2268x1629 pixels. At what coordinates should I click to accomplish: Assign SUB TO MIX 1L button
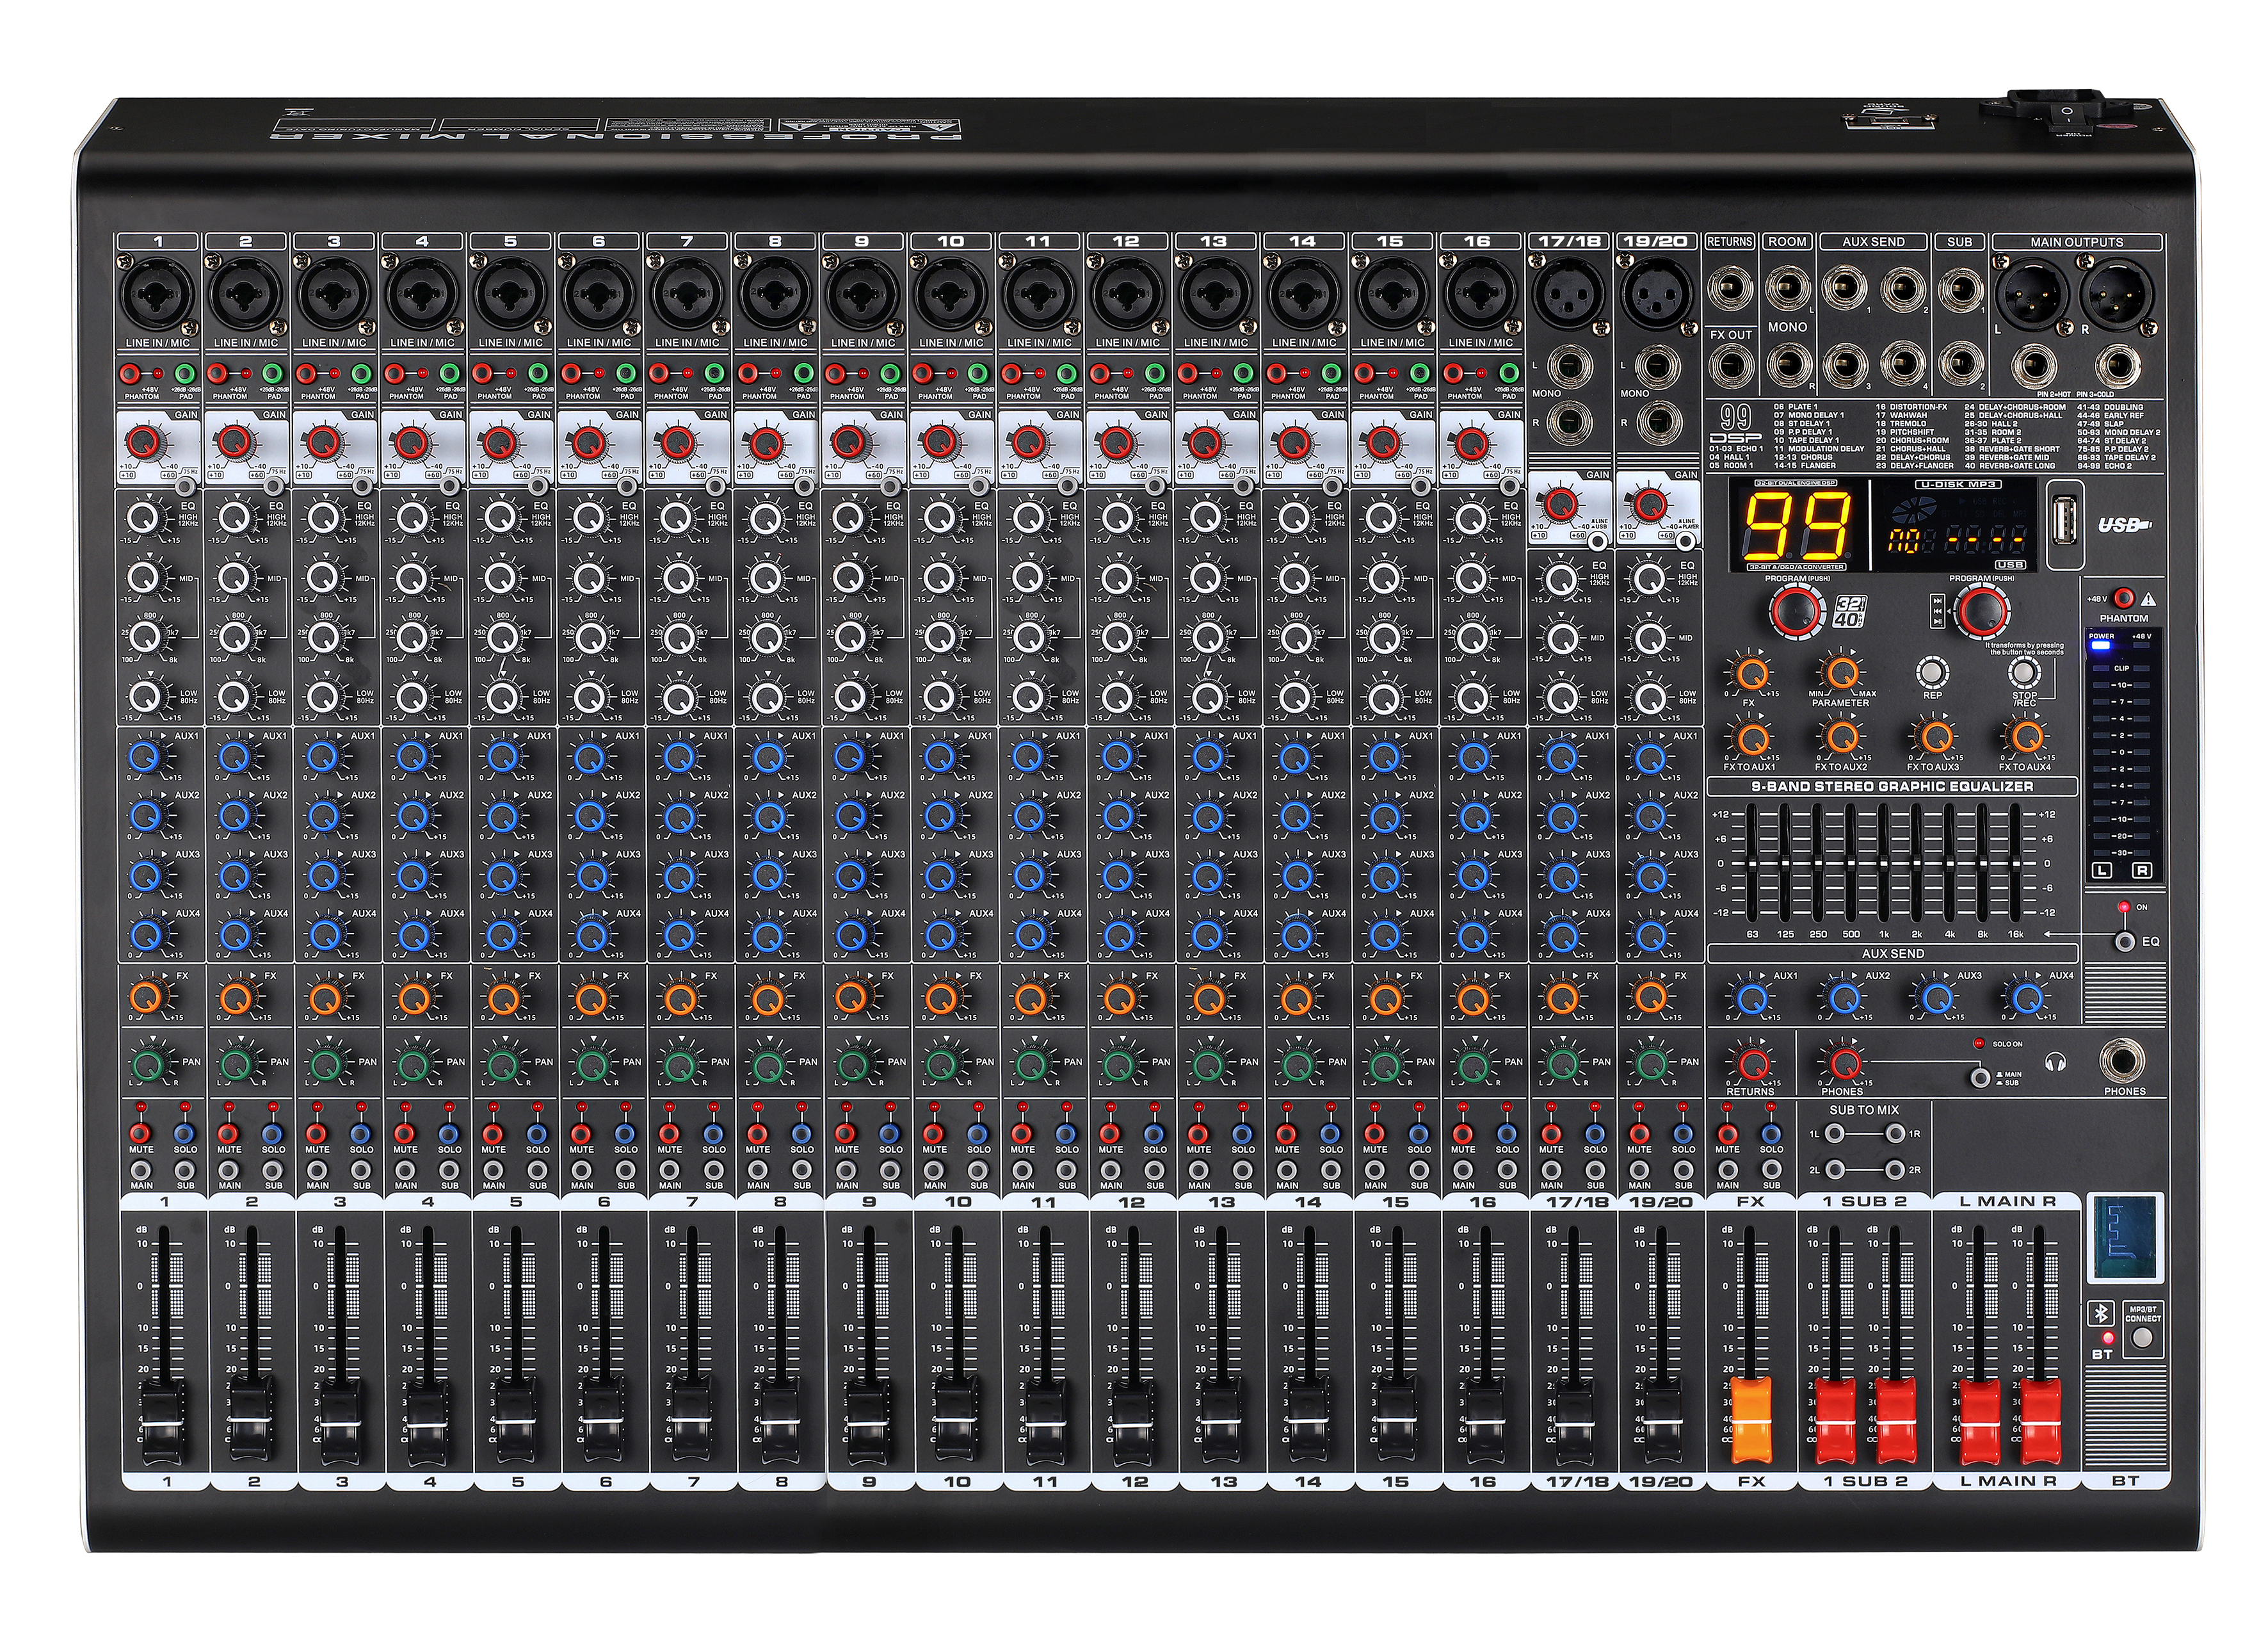click(1834, 1134)
